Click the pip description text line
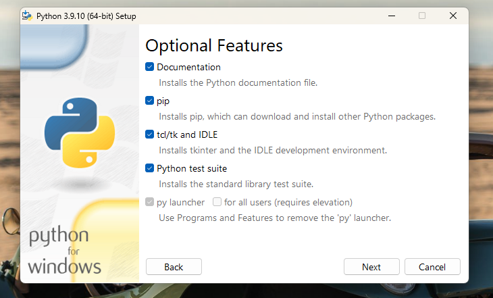This screenshot has width=493, height=298. click(x=297, y=116)
